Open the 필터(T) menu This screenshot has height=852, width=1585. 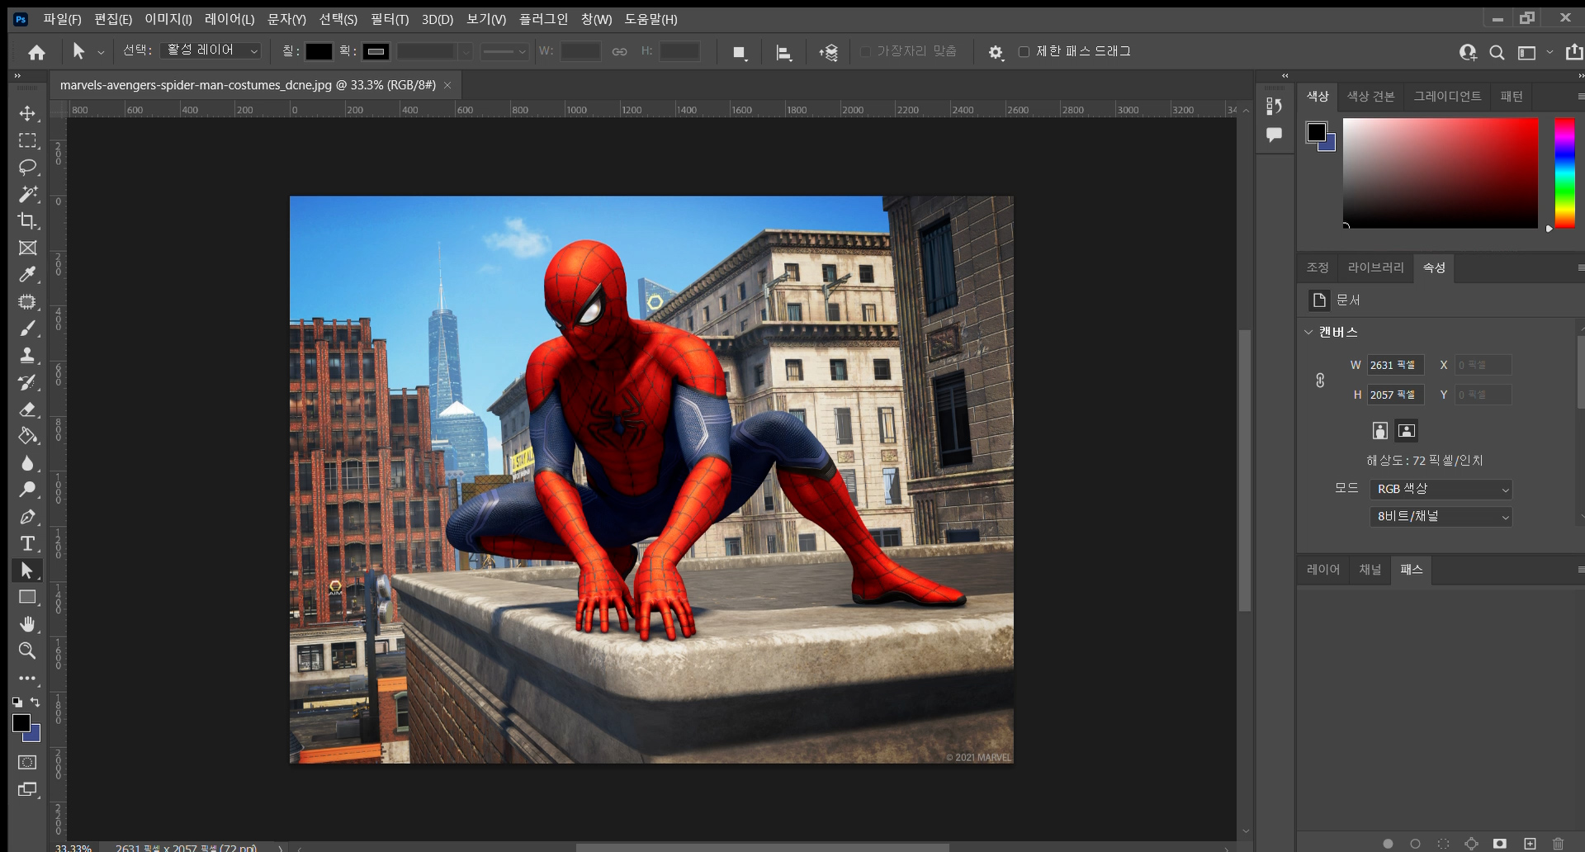pyautogui.click(x=390, y=19)
